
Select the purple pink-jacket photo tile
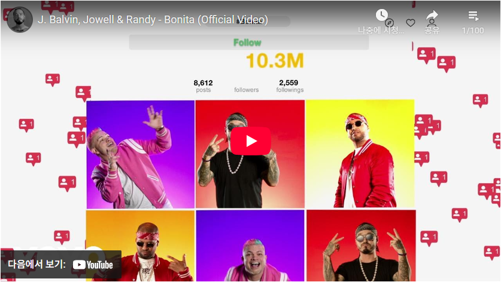(141, 154)
